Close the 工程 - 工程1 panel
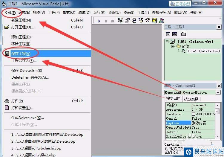Viewport: 224px width, 157px height. (x=219, y=27)
